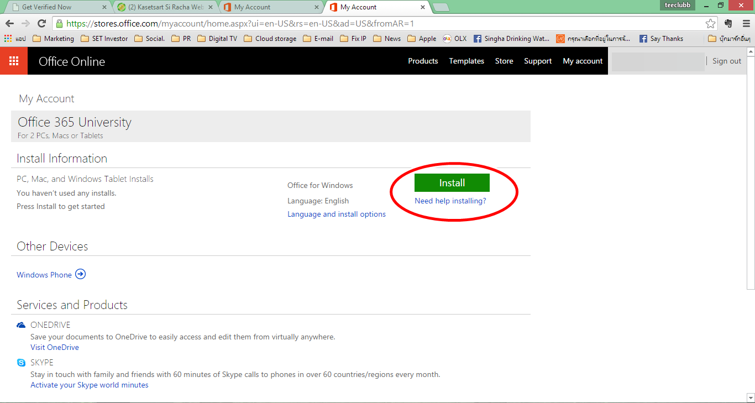This screenshot has height=403, width=755.
Task: Open a new browser tab
Action: (441, 7)
